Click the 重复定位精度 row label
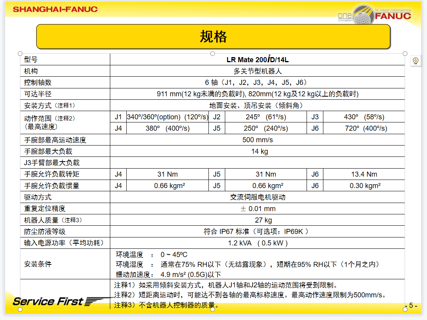Viewport: 427px width, 320px height. tap(45, 209)
